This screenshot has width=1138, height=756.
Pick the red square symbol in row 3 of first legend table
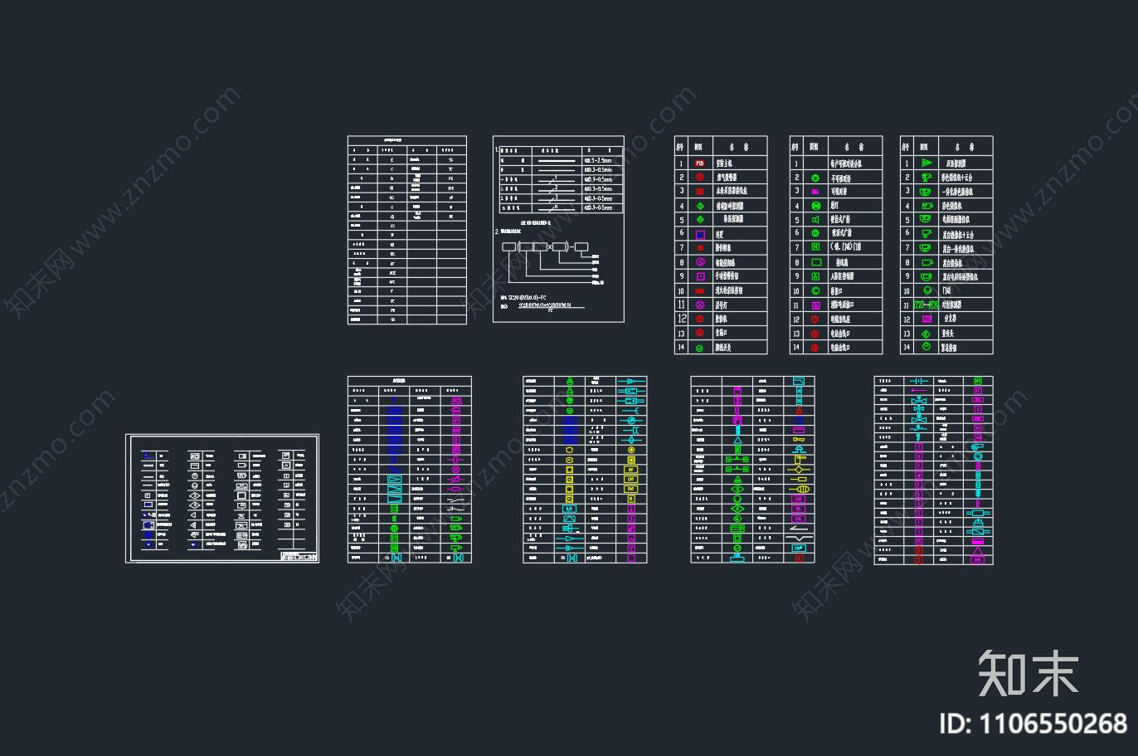click(x=699, y=191)
